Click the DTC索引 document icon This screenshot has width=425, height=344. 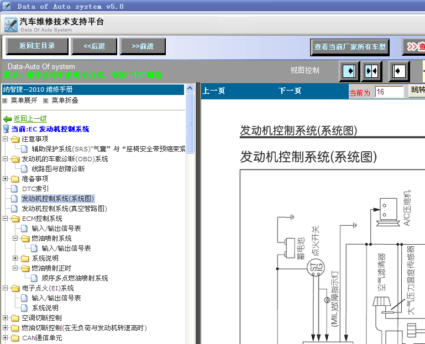pyautogui.click(x=14, y=189)
